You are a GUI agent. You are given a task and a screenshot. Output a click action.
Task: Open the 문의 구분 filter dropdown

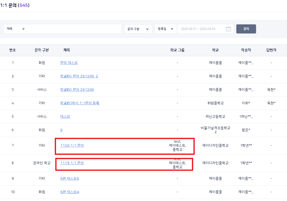[x=138, y=29]
